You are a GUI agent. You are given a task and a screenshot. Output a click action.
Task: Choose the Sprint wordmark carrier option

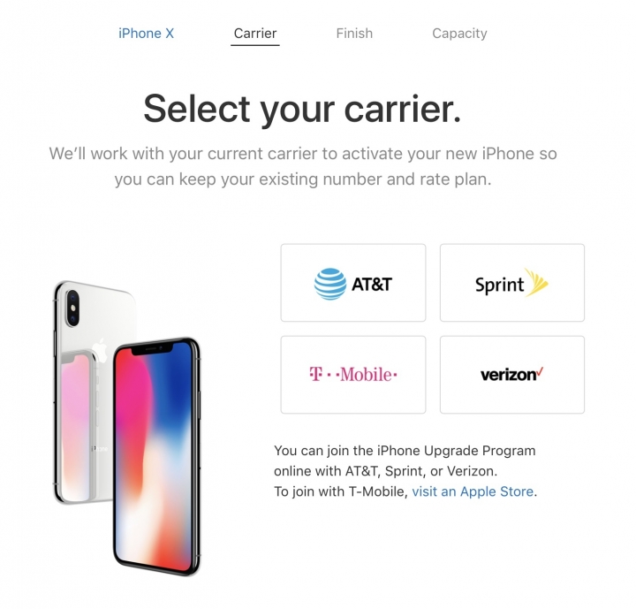[500, 285]
